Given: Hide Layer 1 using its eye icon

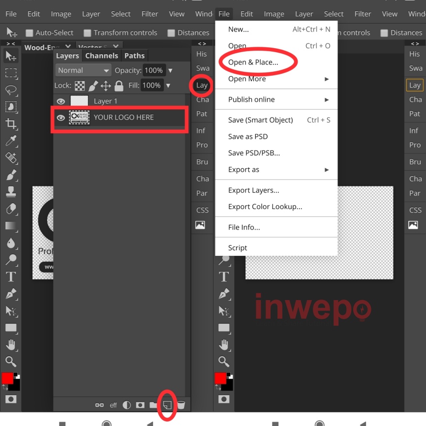Looking at the screenshot, I should pyautogui.click(x=61, y=101).
